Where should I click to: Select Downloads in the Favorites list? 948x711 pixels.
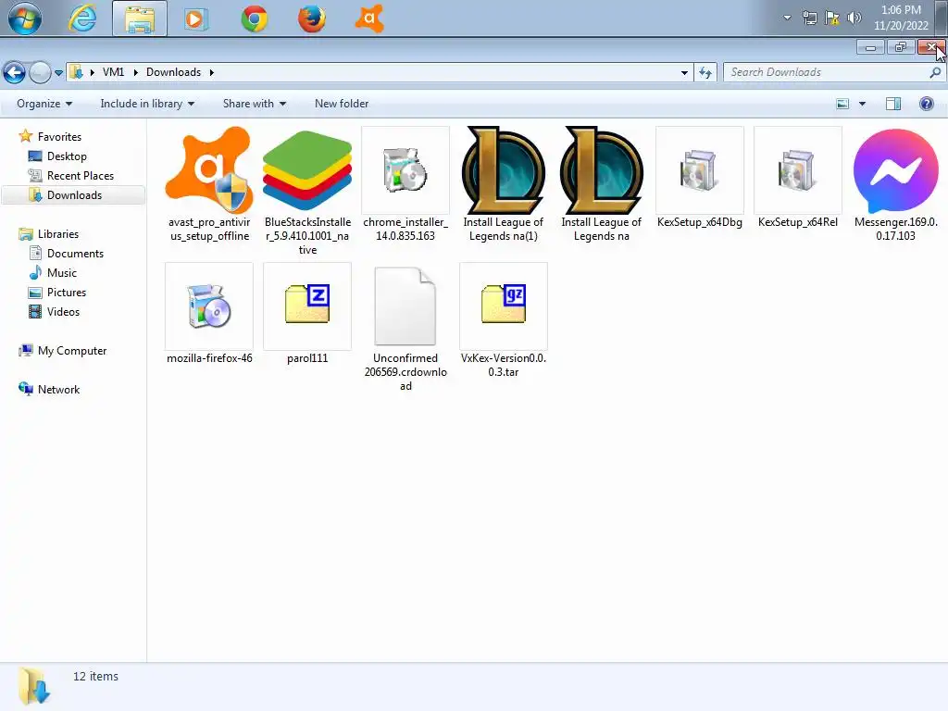pyautogui.click(x=74, y=194)
